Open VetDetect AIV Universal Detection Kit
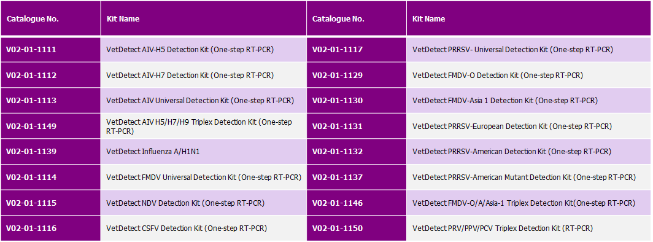The width and height of the screenshot is (653, 242). tap(200, 100)
